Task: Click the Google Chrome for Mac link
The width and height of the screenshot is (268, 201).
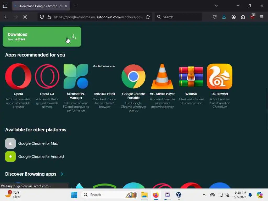Action: [38, 143]
